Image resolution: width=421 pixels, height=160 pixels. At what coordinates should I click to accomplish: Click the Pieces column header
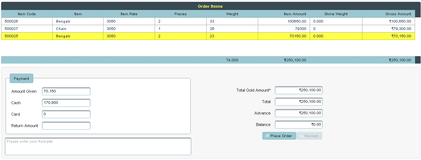[x=180, y=14]
